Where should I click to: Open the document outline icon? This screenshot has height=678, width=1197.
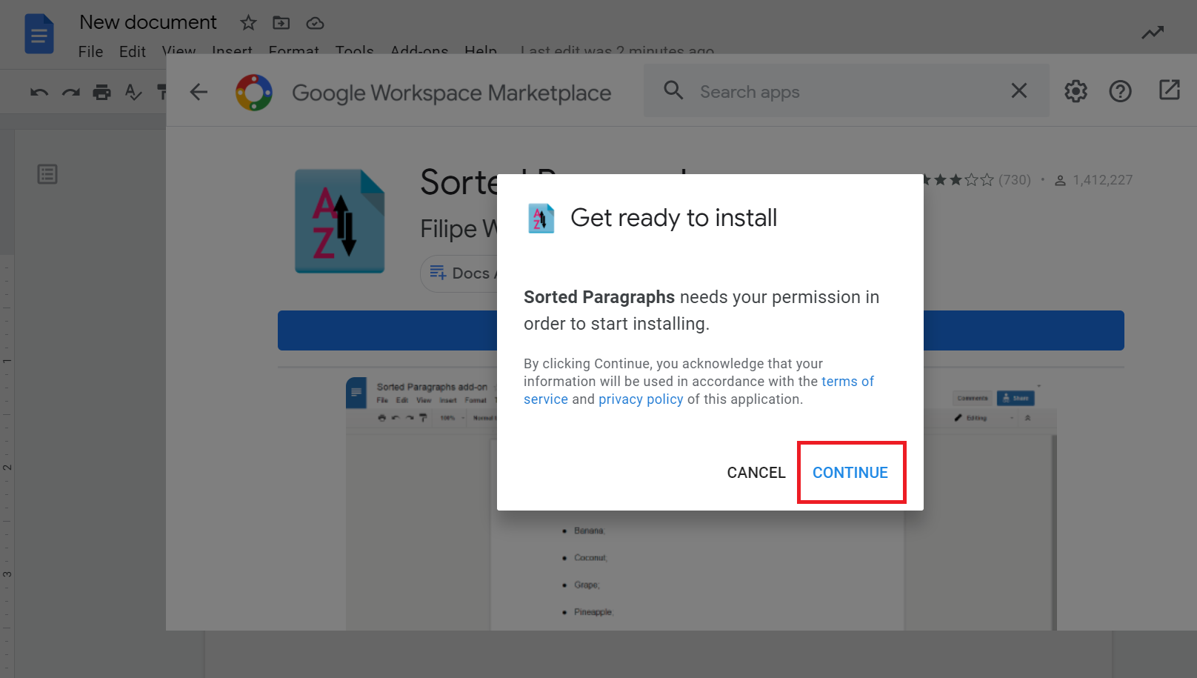point(47,174)
